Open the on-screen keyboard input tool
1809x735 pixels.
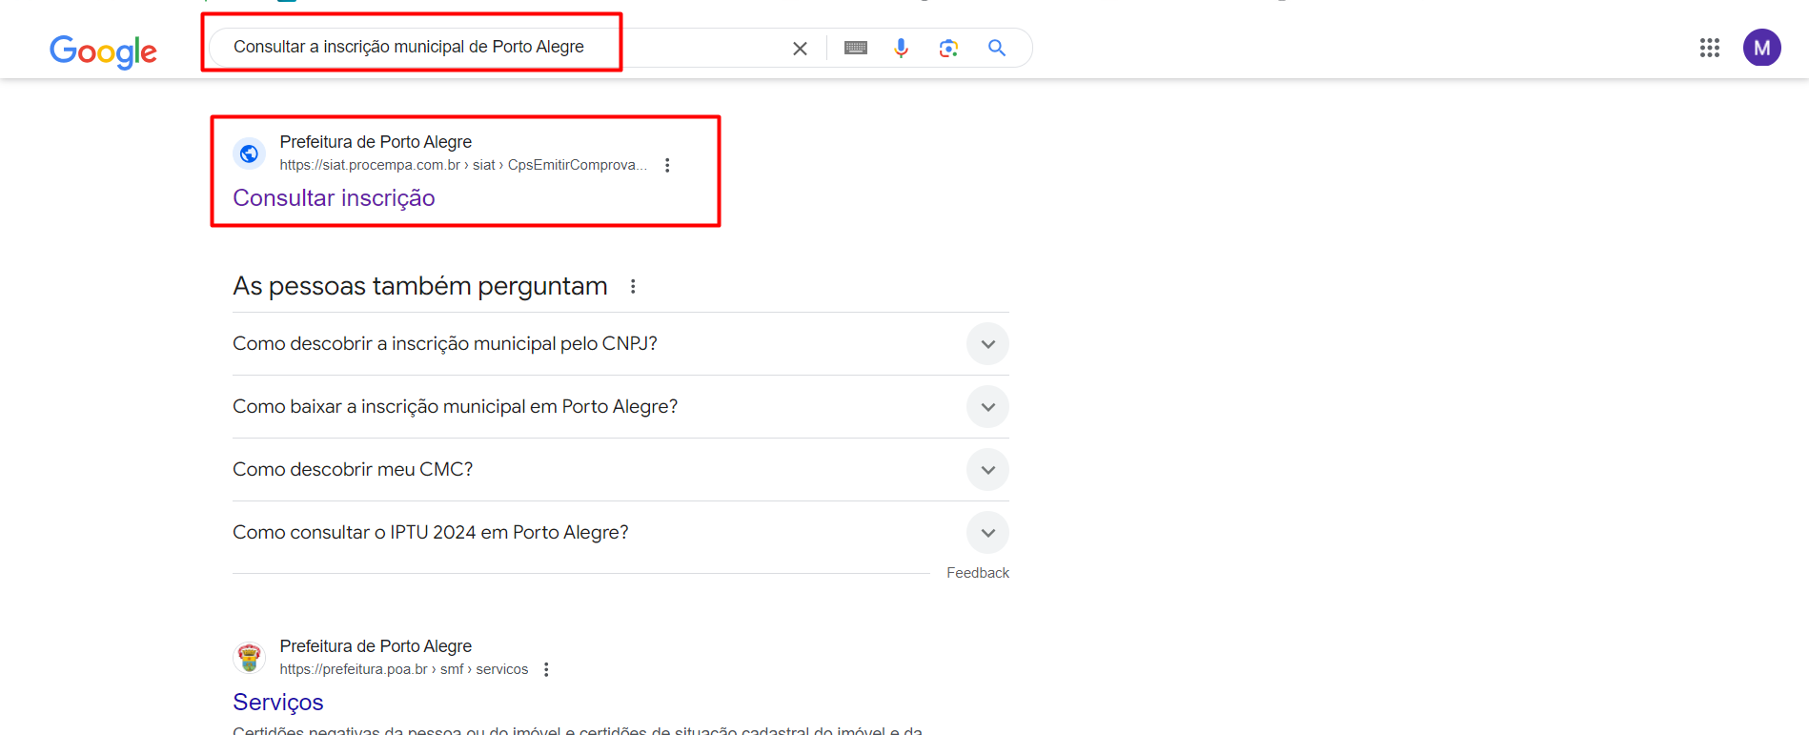[x=856, y=48]
